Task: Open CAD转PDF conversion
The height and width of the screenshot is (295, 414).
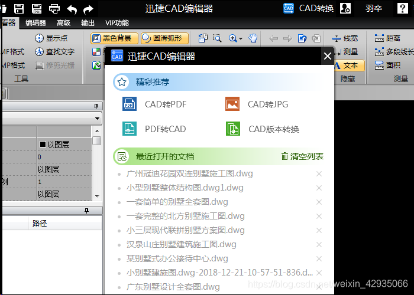Action: (154, 104)
